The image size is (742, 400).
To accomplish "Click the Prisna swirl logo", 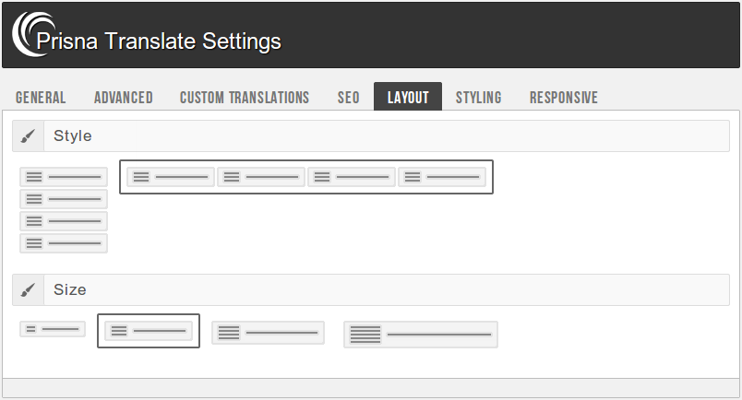I will [x=28, y=35].
